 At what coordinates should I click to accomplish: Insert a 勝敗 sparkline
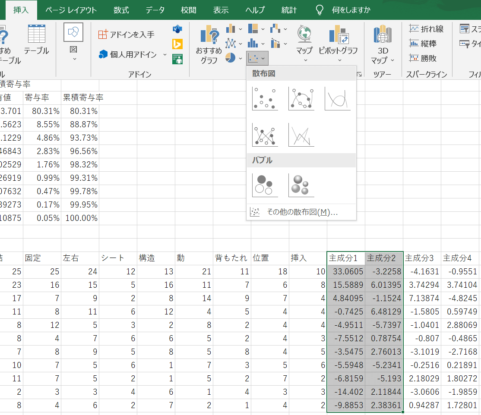[x=423, y=58]
